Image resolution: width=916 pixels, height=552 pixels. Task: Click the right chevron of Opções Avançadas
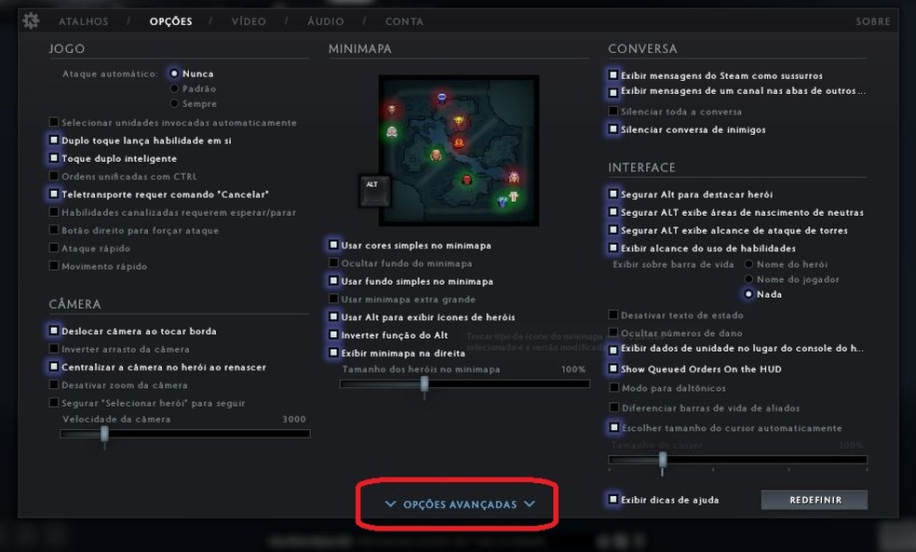(530, 505)
